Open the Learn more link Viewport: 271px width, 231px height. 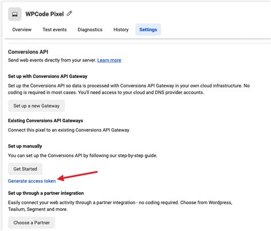(109, 60)
